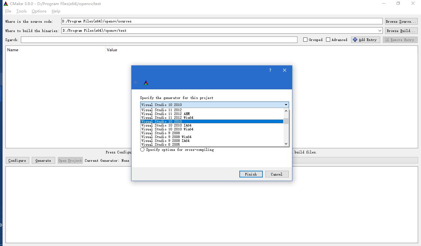The image size is (421, 246).
Task: Click the back arrow in generator dialog
Action: (x=136, y=82)
